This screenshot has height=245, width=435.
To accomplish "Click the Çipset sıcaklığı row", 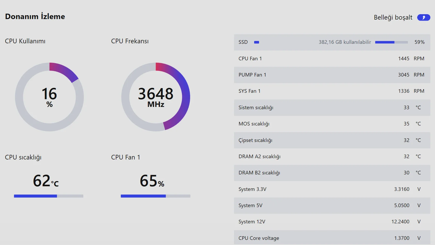I will click(x=332, y=140).
